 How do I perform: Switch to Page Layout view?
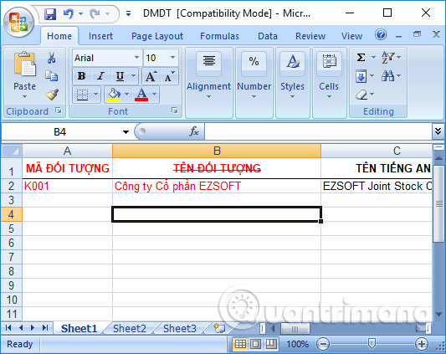coord(255,344)
